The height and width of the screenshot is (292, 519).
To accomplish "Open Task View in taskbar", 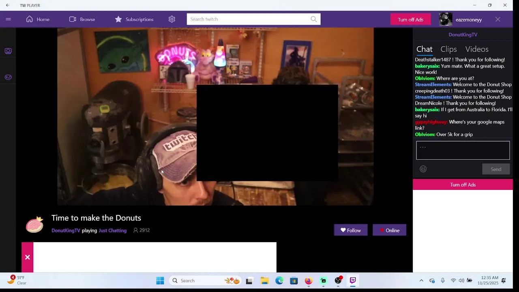I will [249, 281].
